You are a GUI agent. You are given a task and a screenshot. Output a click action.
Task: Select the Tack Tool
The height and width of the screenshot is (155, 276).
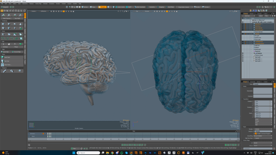pos(7,61)
